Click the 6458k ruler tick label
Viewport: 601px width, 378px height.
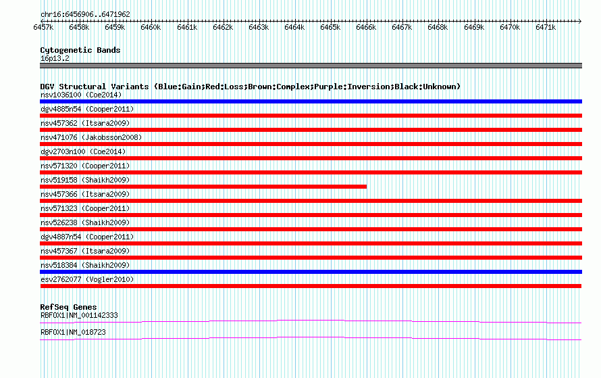click(79, 27)
